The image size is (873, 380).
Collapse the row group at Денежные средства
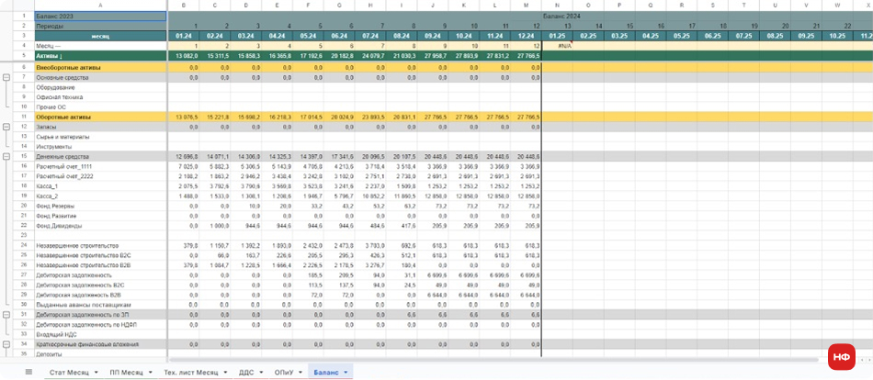(7, 157)
